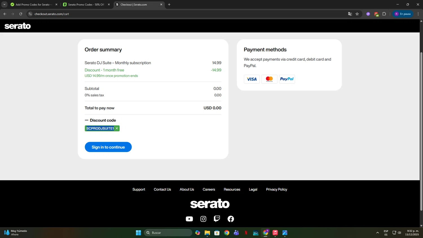
Task: Open Serato Facebook icon
Action: 231,219
